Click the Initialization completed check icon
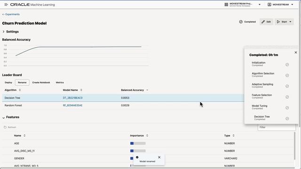This screenshot has width=301, height=169. pyautogui.click(x=287, y=65)
